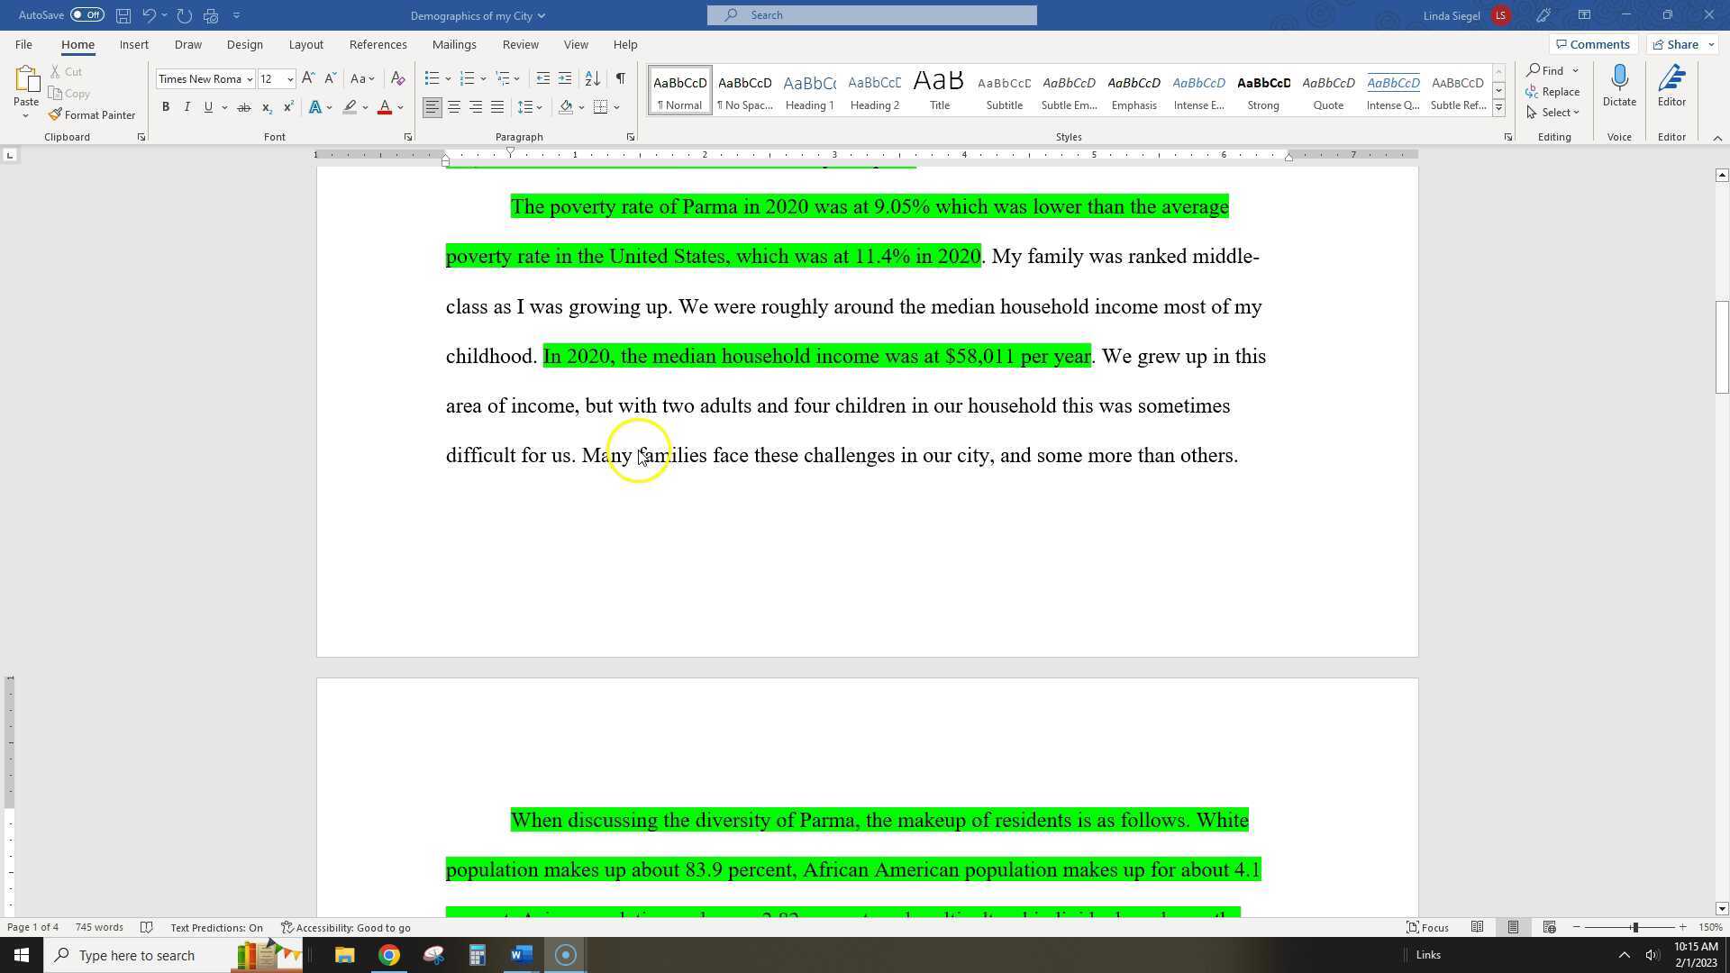This screenshot has height=973, width=1730.
Task: Click the zoom slider handle
Action: pyautogui.click(x=1634, y=927)
